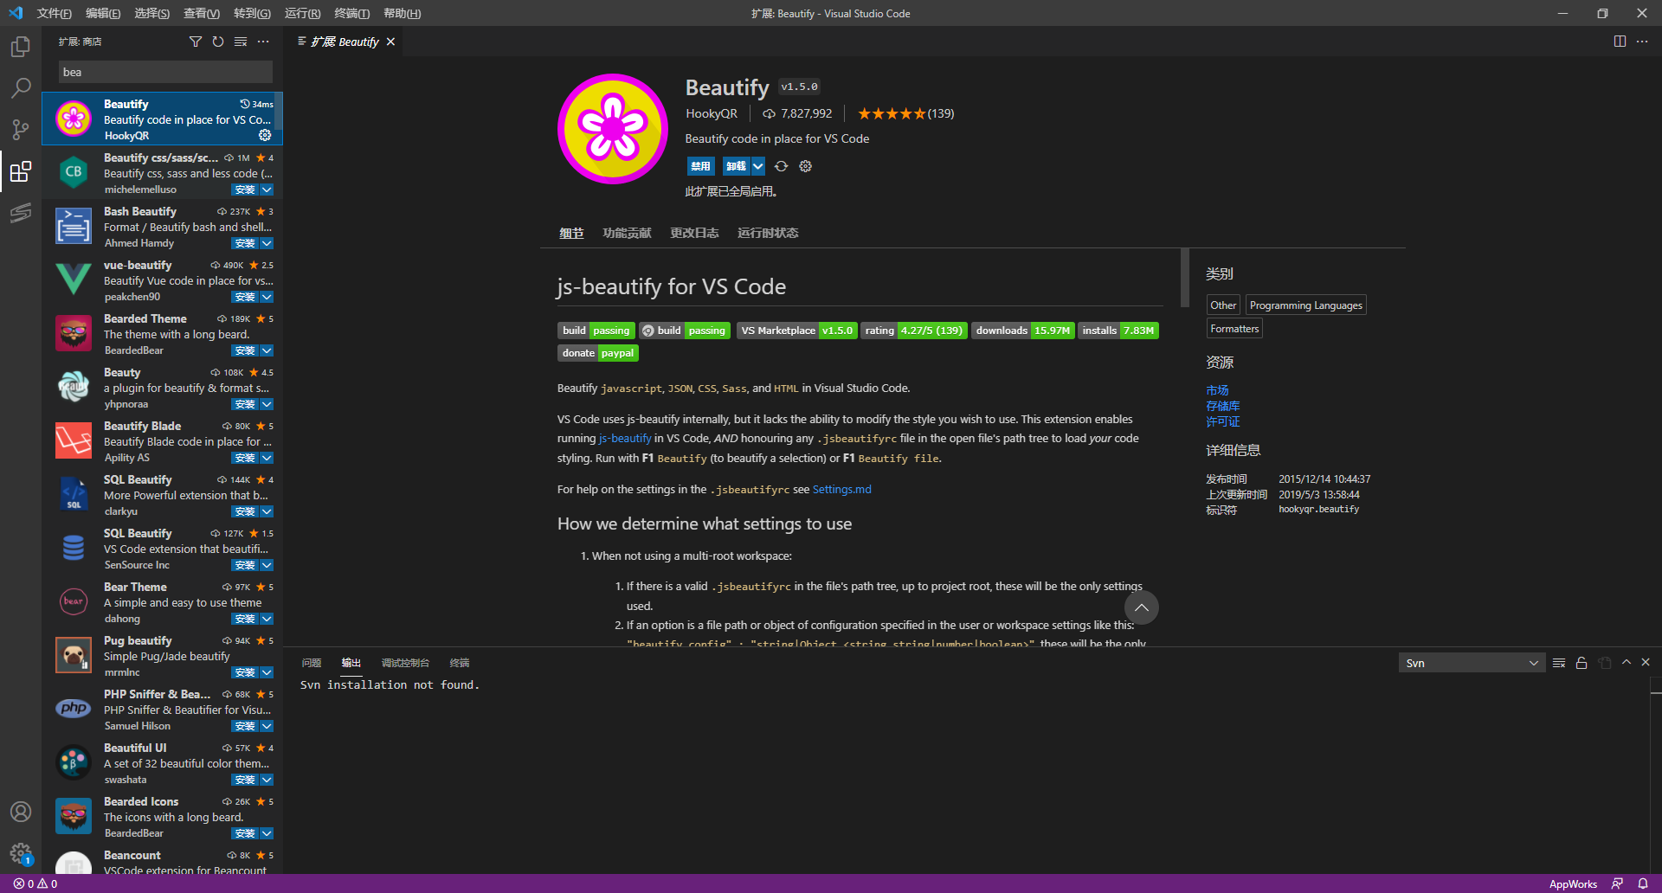
Task: Open the 终端(T) menu
Action: [351, 13]
